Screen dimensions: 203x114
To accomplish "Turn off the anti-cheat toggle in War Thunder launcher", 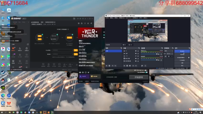I will pyautogui.click(x=146, y=72).
